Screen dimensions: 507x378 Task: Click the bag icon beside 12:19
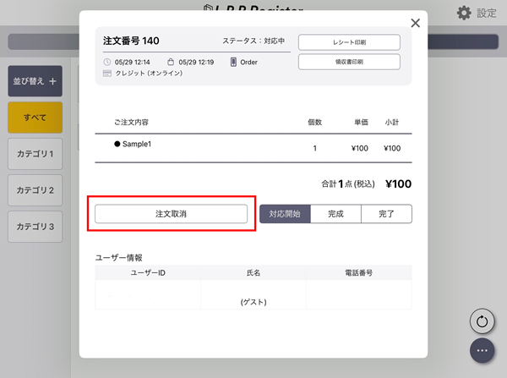[x=171, y=62]
